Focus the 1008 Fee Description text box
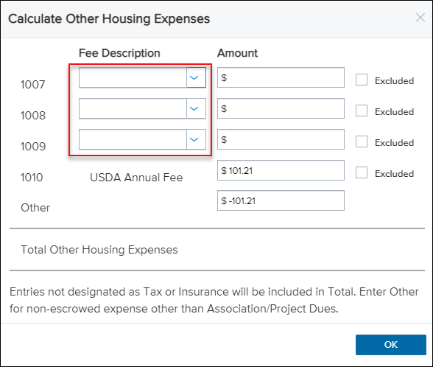Image resolution: width=433 pixels, height=367 pixels. 133,108
